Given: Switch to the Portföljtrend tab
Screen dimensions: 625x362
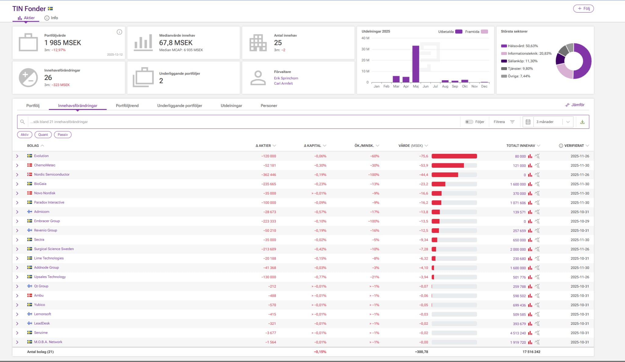Looking at the screenshot, I should [x=127, y=106].
